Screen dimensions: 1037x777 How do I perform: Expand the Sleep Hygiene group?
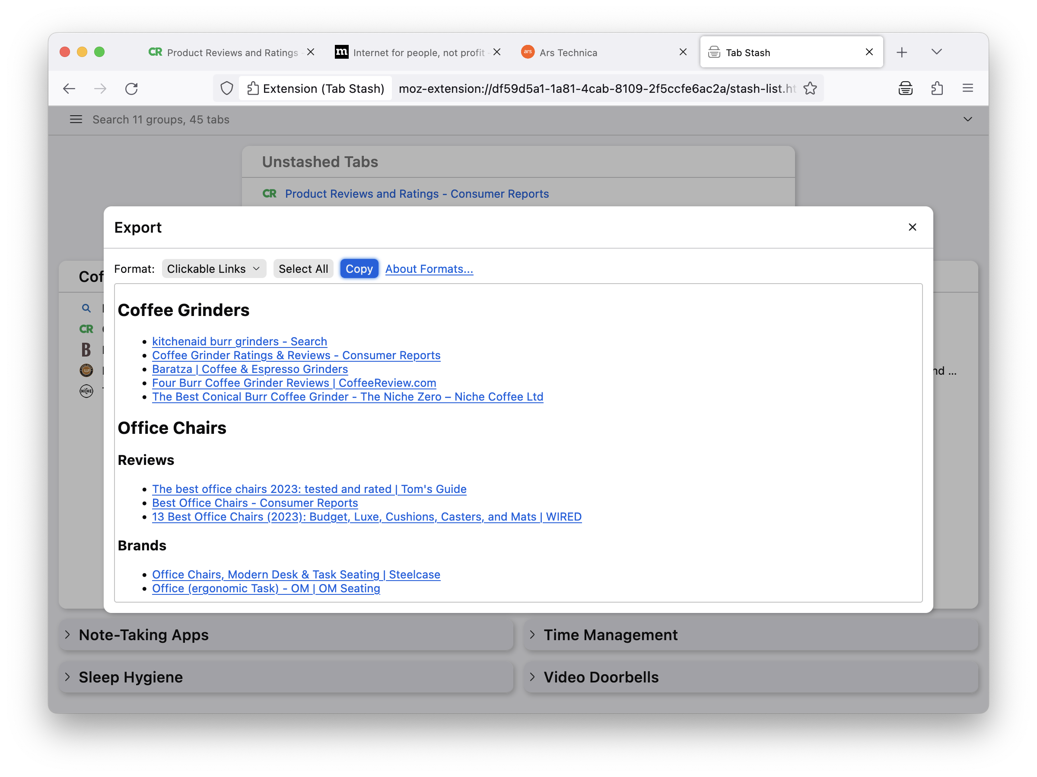click(286, 677)
